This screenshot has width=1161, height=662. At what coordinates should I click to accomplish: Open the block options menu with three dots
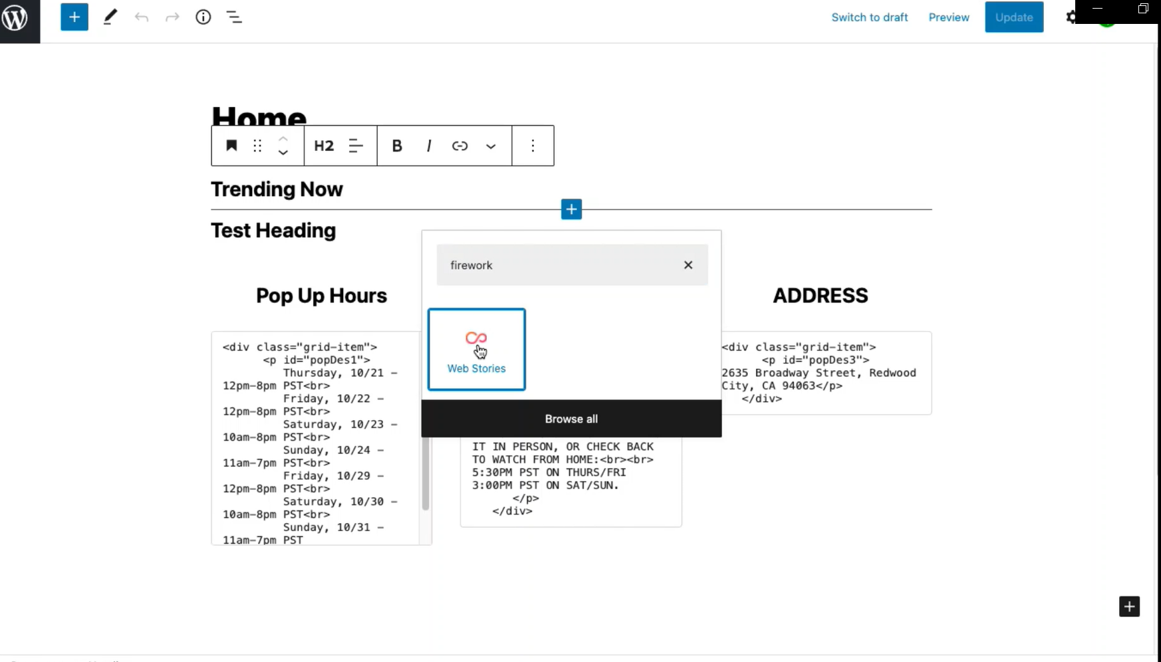pyautogui.click(x=533, y=146)
